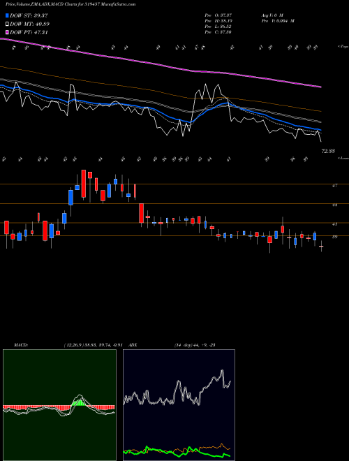The height and width of the screenshot is (461, 349).
Task: Click the 'ADX' panel label
Action: (133, 345)
